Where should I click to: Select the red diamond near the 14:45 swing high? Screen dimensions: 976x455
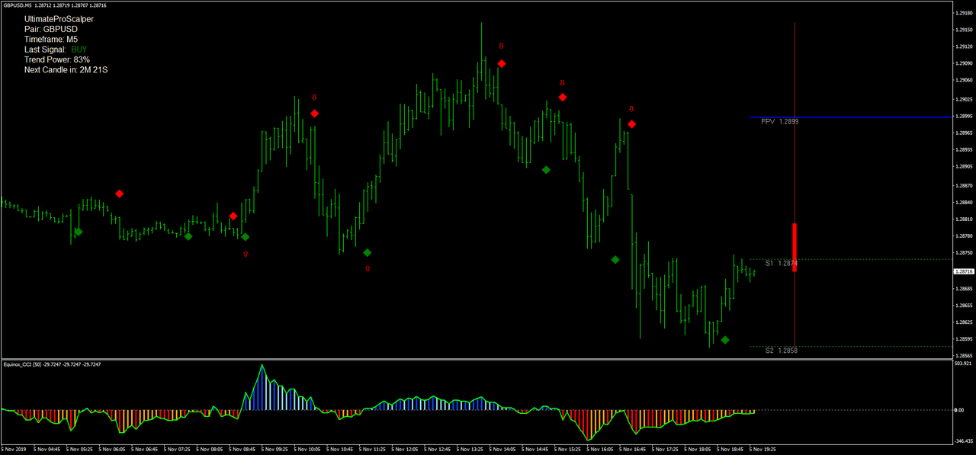tap(562, 97)
